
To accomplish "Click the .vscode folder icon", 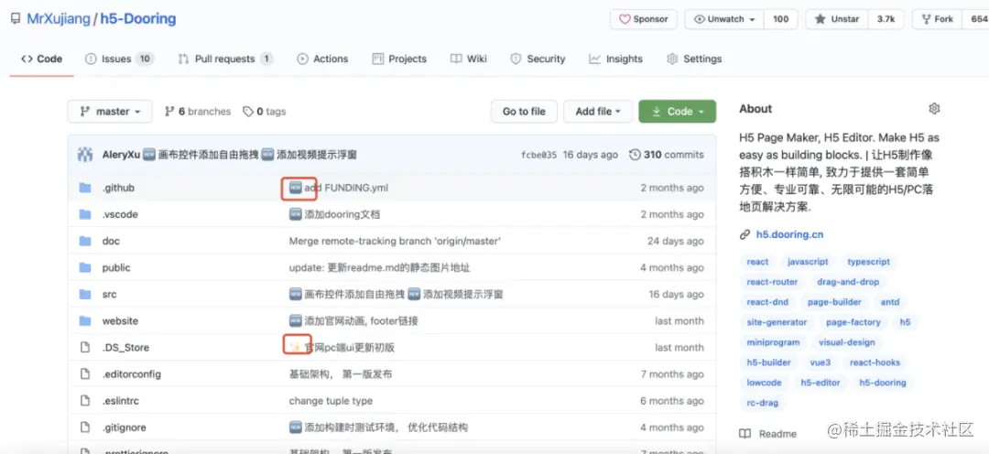I will point(85,214).
